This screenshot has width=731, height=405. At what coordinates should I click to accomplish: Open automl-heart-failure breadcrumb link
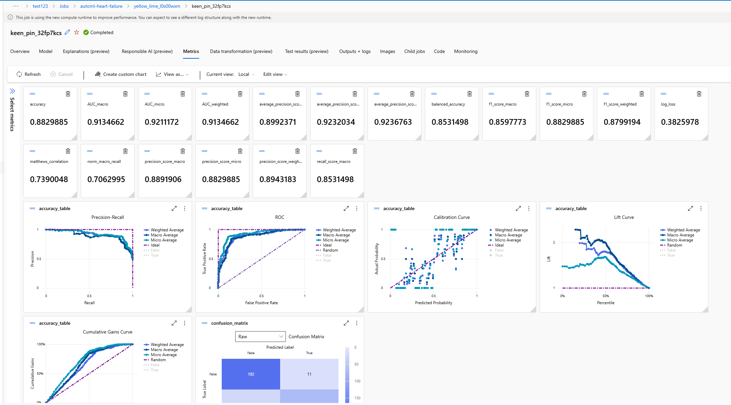click(x=101, y=6)
